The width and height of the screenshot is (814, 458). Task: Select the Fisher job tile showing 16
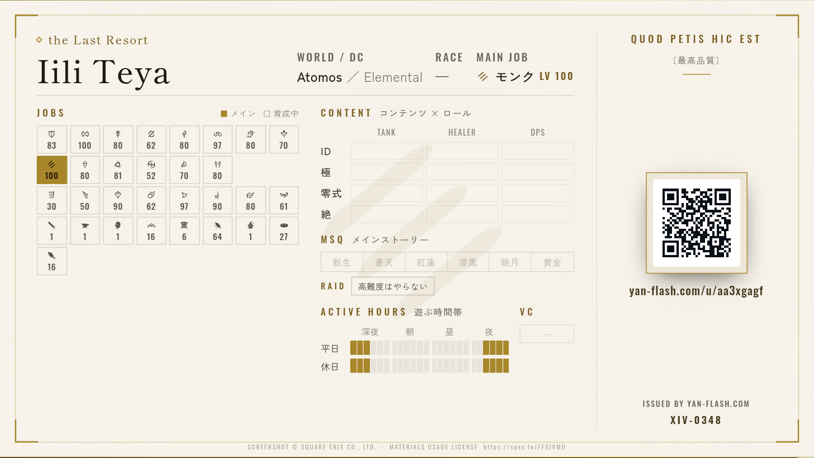(52, 261)
